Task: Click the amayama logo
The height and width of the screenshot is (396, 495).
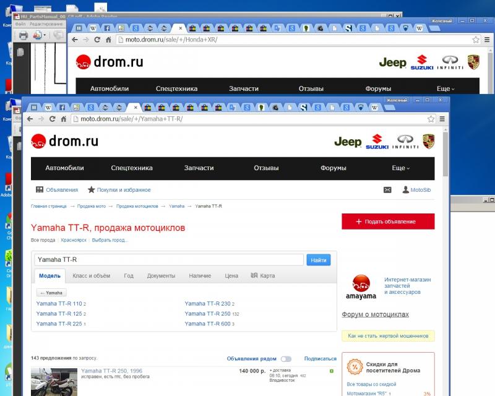Action: [361, 287]
